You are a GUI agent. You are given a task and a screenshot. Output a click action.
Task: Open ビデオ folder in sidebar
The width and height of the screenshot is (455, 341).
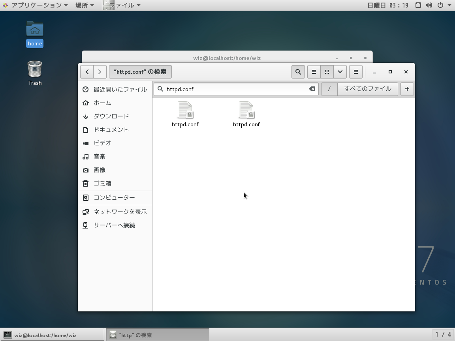(115, 143)
